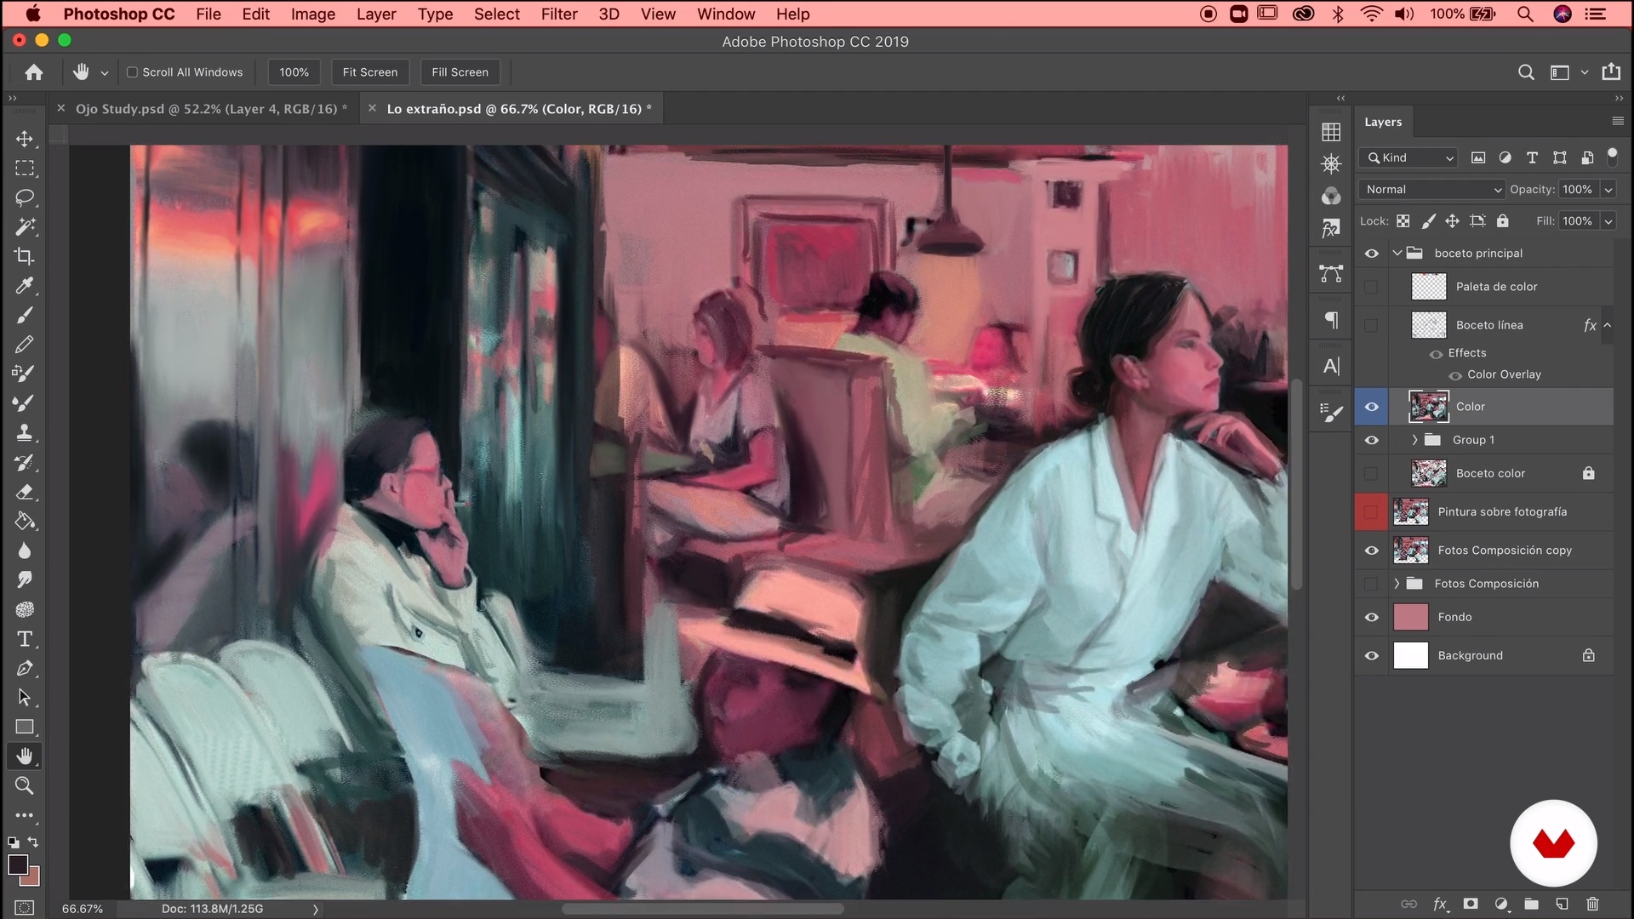
Task: Select the Path Selection tool
Action: click(25, 698)
